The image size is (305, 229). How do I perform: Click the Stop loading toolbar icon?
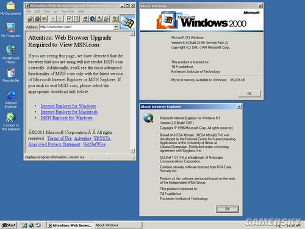click(70, 19)
